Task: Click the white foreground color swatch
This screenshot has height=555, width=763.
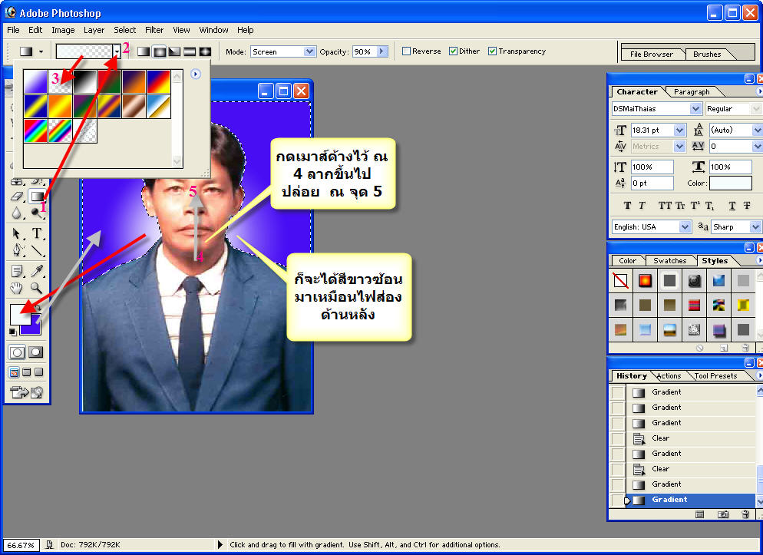Action: [19, 314]
